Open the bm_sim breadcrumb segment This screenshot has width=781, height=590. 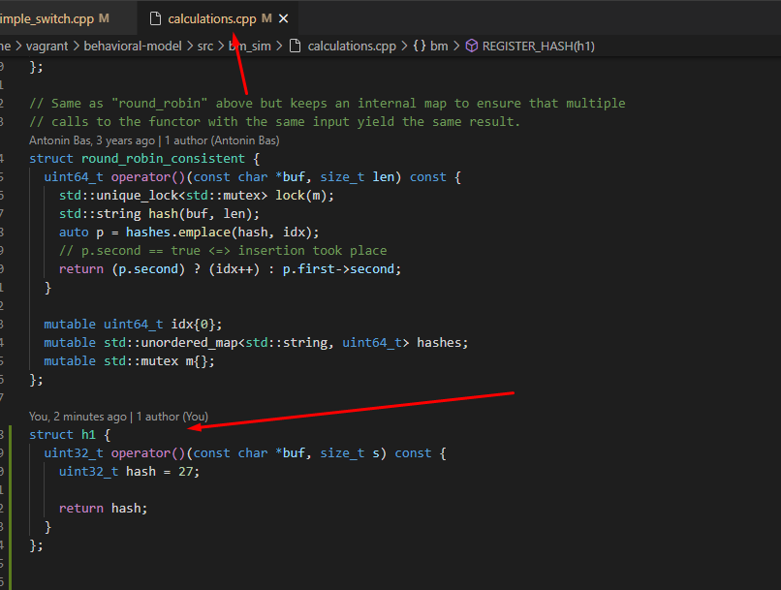coord(250,47)
